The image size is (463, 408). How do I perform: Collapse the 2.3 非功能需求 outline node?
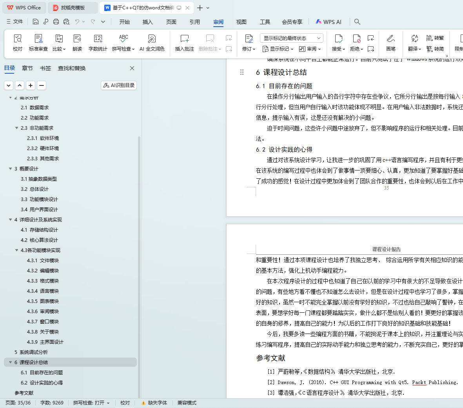[16, 128]
